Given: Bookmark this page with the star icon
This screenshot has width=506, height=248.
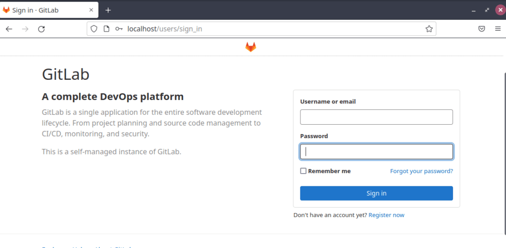Looking at the screenshot, I should (429, 29).
